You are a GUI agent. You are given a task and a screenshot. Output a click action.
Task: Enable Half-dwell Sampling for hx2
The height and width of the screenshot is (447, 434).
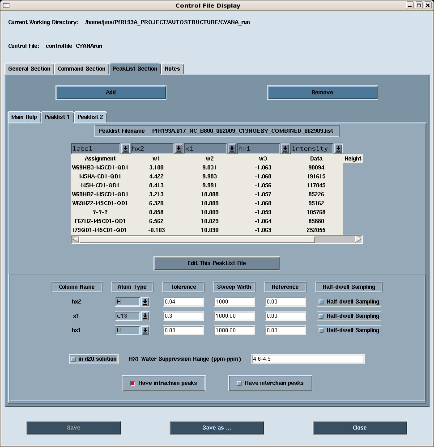point(321,302)
